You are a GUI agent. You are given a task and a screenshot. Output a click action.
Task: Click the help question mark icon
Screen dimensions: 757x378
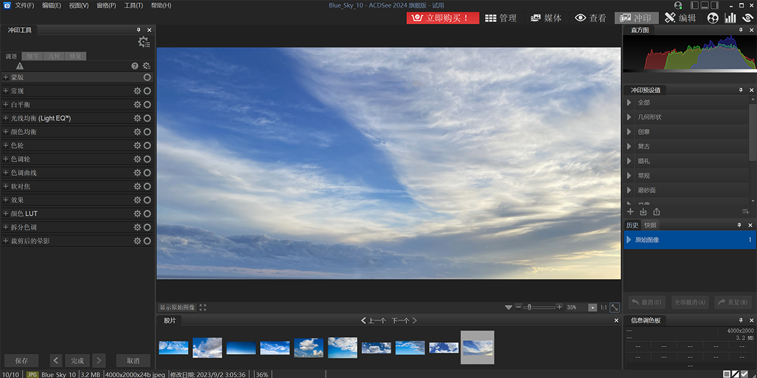click(x=134, y=66)
